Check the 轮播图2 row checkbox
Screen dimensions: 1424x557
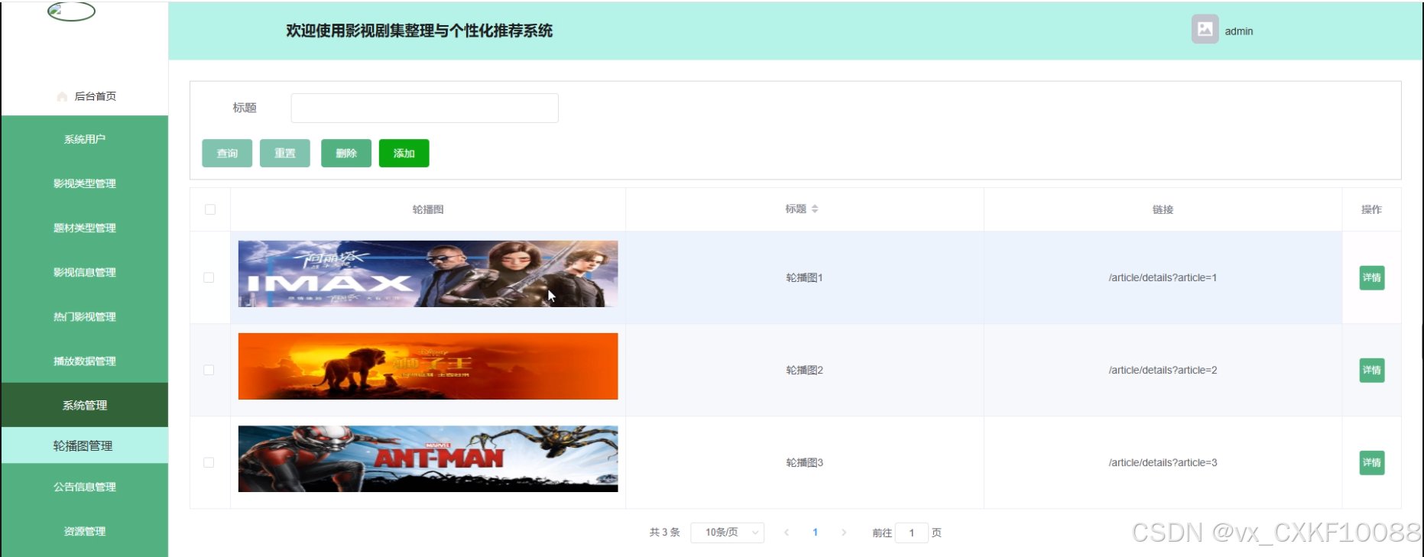click(x=209, y=370)
